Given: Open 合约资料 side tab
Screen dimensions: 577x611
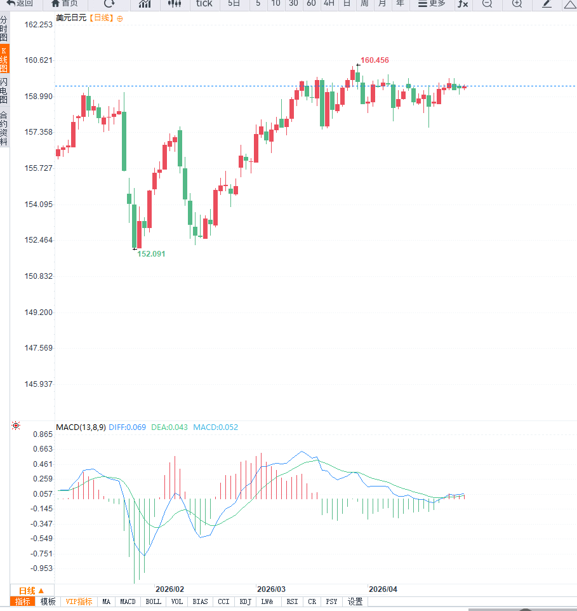Looking at the screenshot, I should coord(4,129).
